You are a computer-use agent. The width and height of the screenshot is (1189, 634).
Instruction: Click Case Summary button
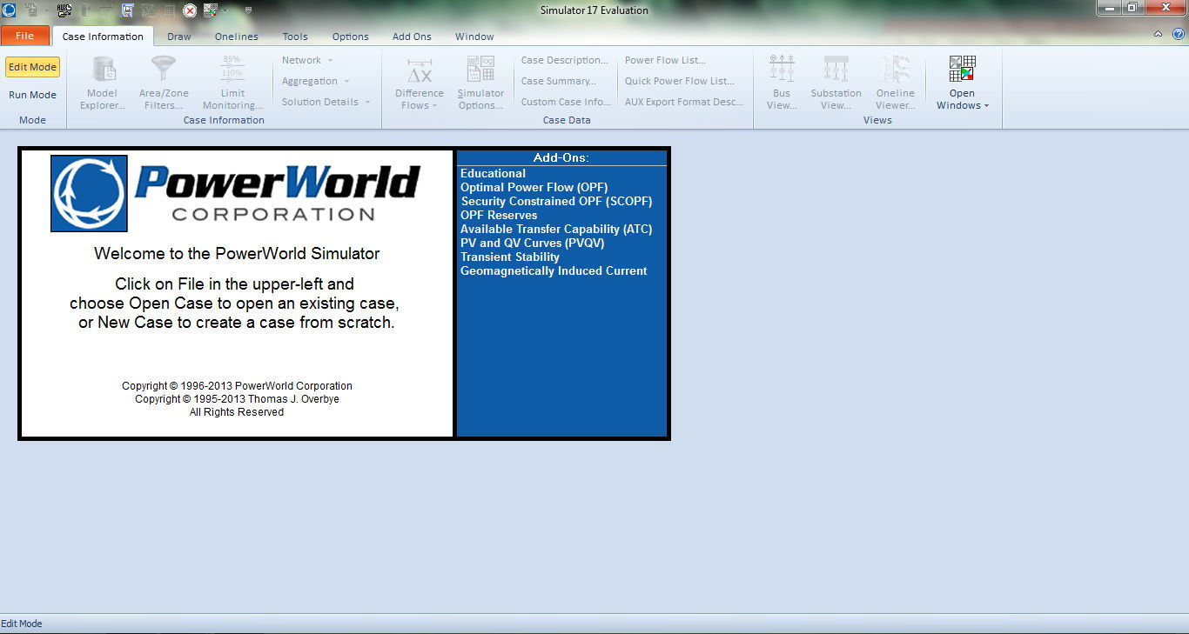559,81
